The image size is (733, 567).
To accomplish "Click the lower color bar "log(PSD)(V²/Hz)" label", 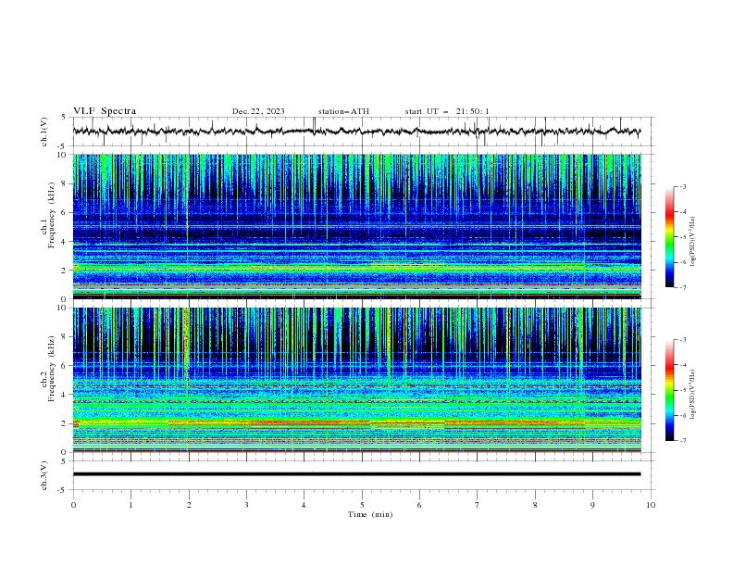I will pos(692,395).
